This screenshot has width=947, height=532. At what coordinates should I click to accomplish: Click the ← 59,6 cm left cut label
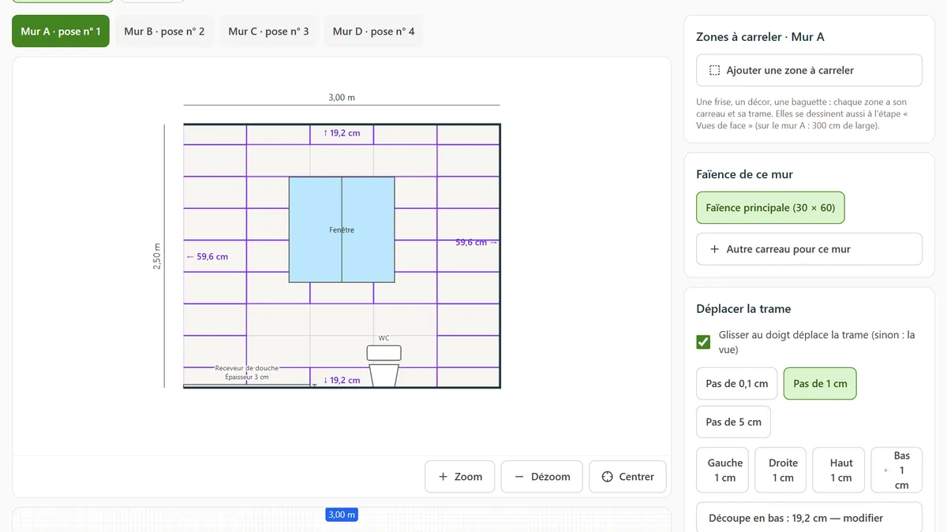208,257
